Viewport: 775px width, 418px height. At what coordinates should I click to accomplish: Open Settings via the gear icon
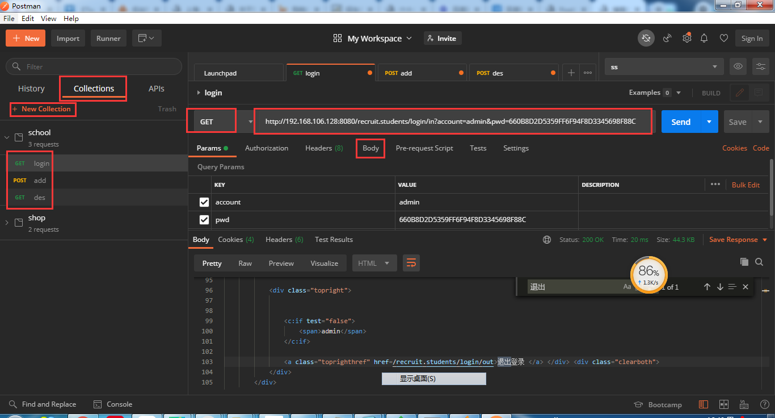coord(686,38)
